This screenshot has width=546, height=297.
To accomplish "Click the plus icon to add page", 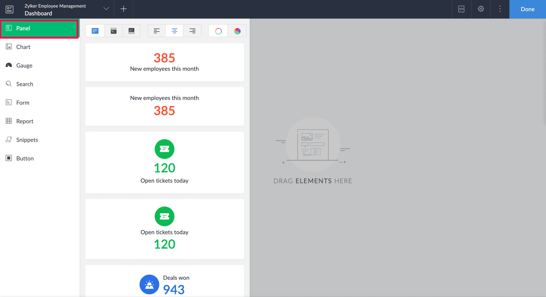I will (x=123, y=9).
